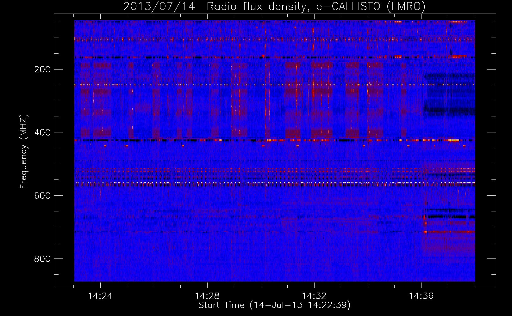Viewport: 512px width, 316px height.
Task: Click the 'Start Time (14-Jul-13 14:22:39)' label
Action: point(274,305)
